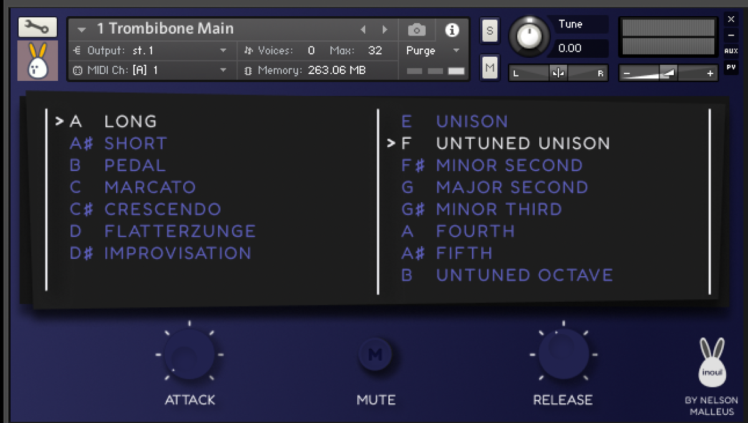Choose the UNTUNED OCTAVE option
Viewport: 748px width, 423px height.
coord(524,275)
